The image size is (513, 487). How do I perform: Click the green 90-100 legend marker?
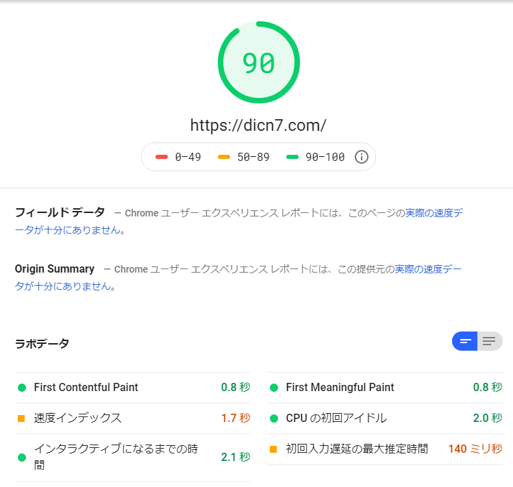point(292,157)
